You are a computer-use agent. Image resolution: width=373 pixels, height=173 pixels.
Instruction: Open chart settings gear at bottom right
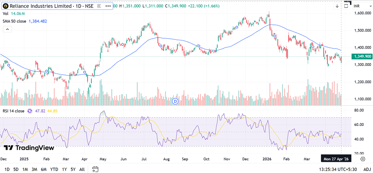point(362,159)
